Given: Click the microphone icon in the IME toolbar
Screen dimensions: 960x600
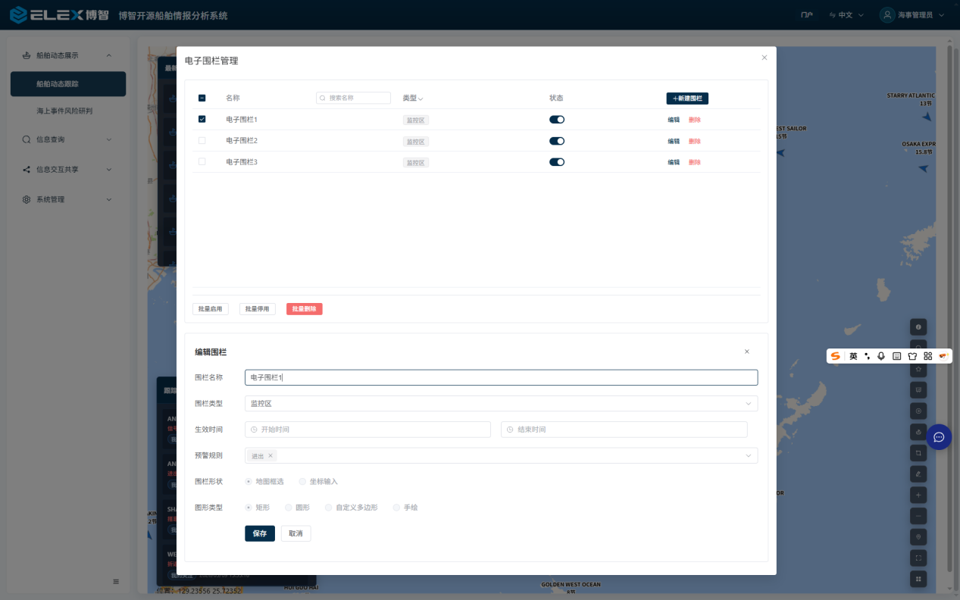Looking at the screenshot, I should pos(881,356).
